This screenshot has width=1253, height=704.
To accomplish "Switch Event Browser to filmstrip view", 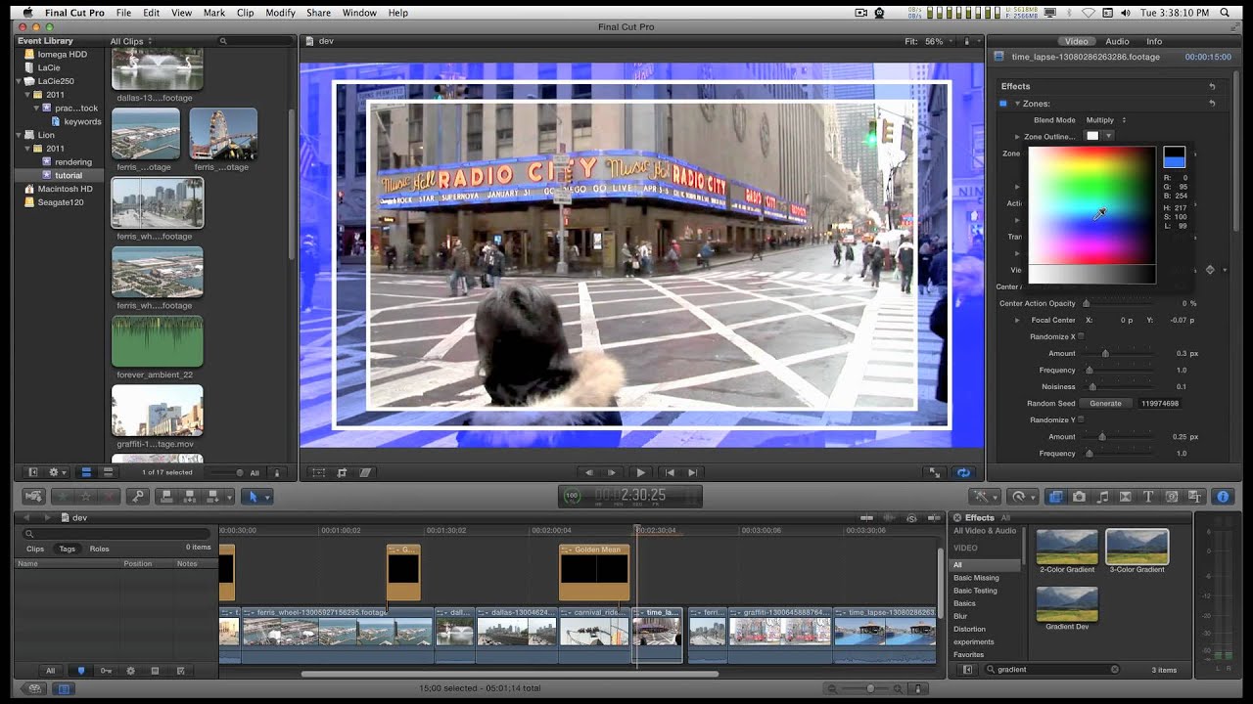I will pyautogui.click(x=84, y=472).
